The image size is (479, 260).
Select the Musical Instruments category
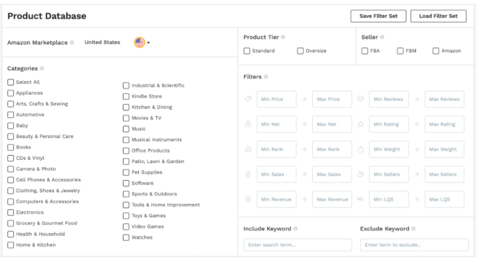126,140
